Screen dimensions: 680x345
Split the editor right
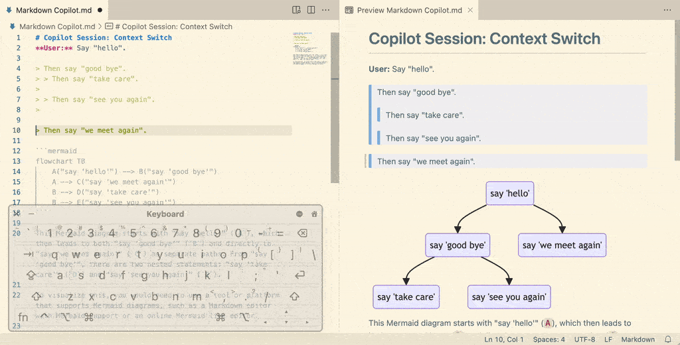(311, 10)
